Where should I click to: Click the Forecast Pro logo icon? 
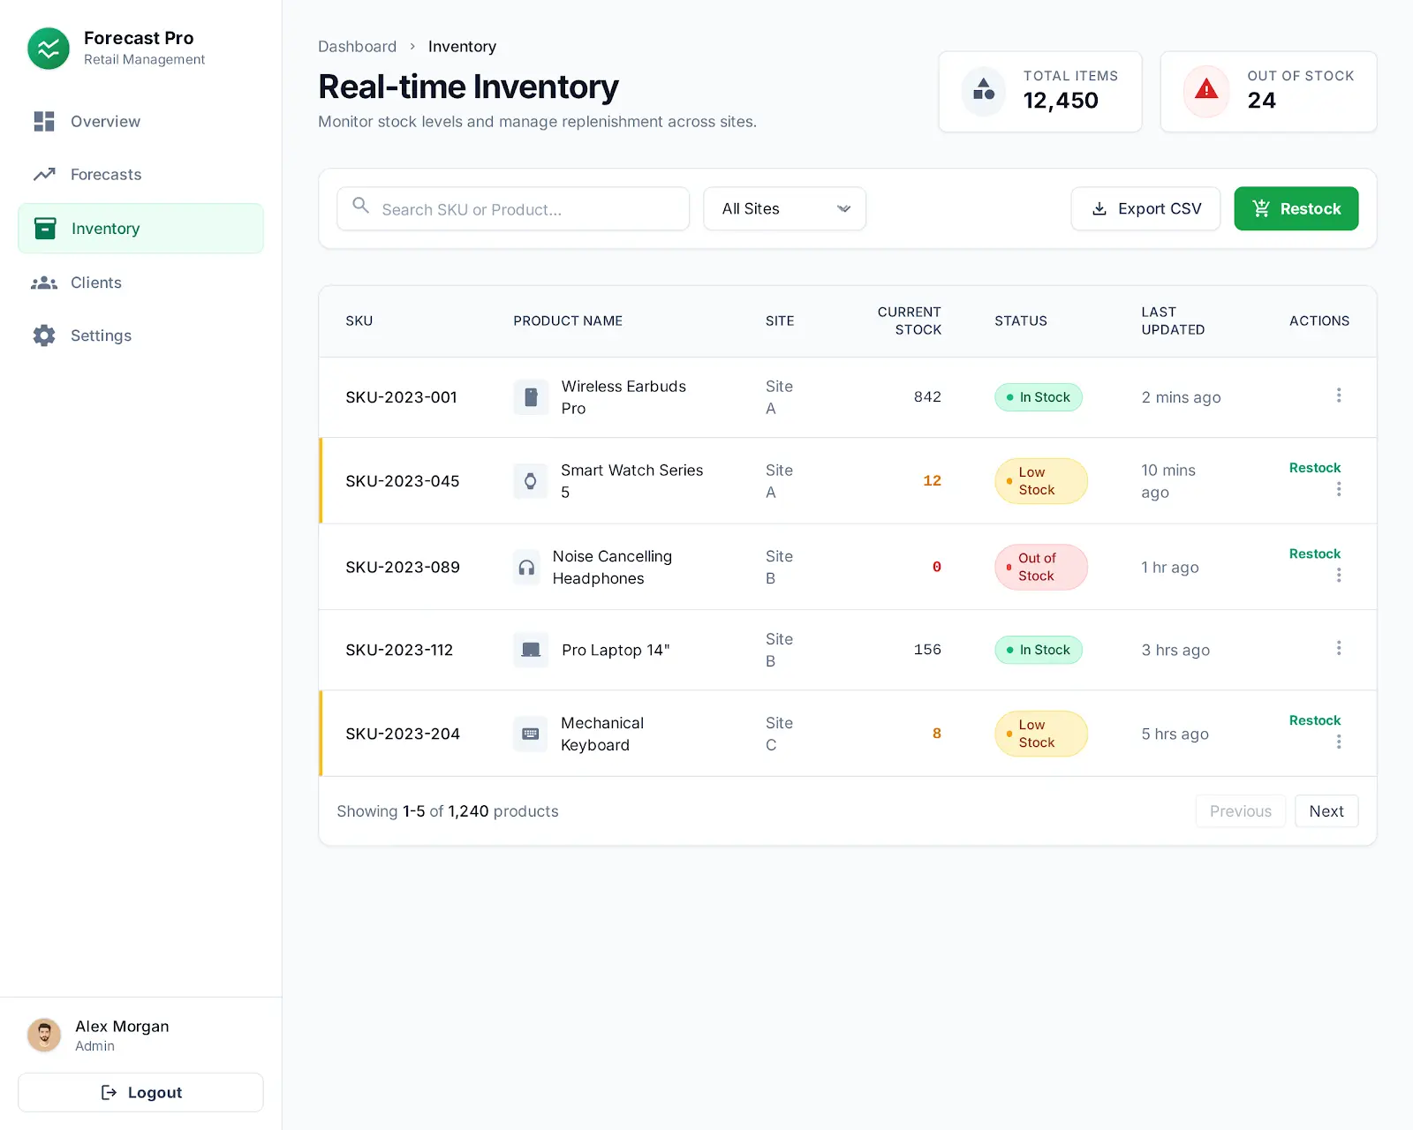point(49,49)
